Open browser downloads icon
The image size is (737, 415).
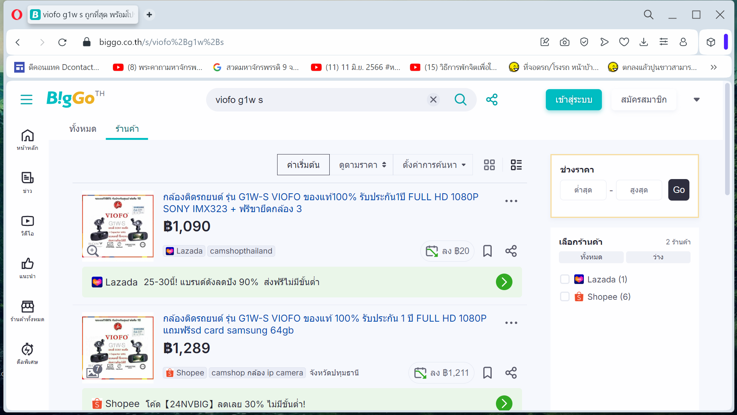pyautogui.click(x=644, y=42)
